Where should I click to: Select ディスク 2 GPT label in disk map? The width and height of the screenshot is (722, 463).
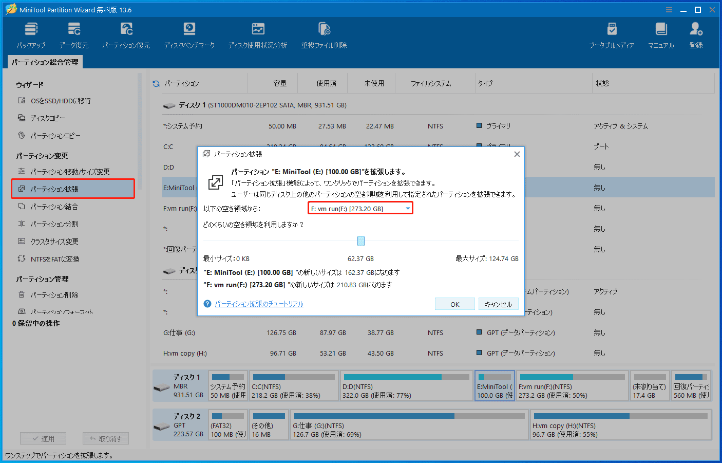(180, 425)
